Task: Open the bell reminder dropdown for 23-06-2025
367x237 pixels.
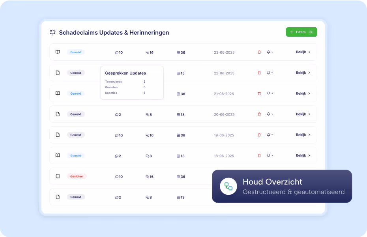Action: (270, 52)
